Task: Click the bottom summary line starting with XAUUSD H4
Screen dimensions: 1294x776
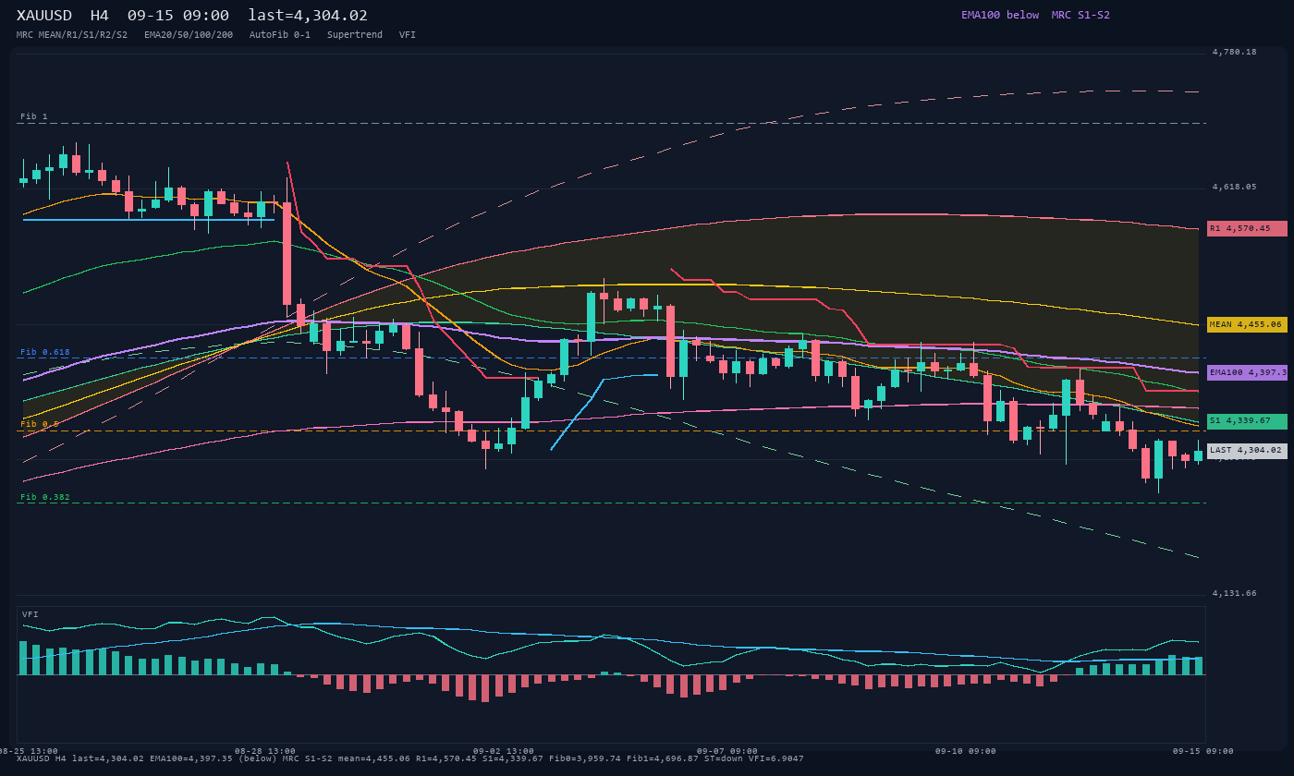Action: [410, 758]
